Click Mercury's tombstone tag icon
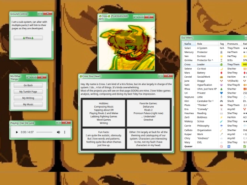Viewport: 247px width, 185px height. (221, 52)
